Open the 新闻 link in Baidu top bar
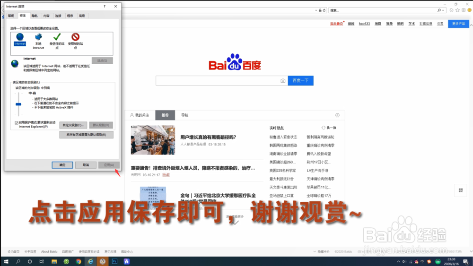 (351, 24)
